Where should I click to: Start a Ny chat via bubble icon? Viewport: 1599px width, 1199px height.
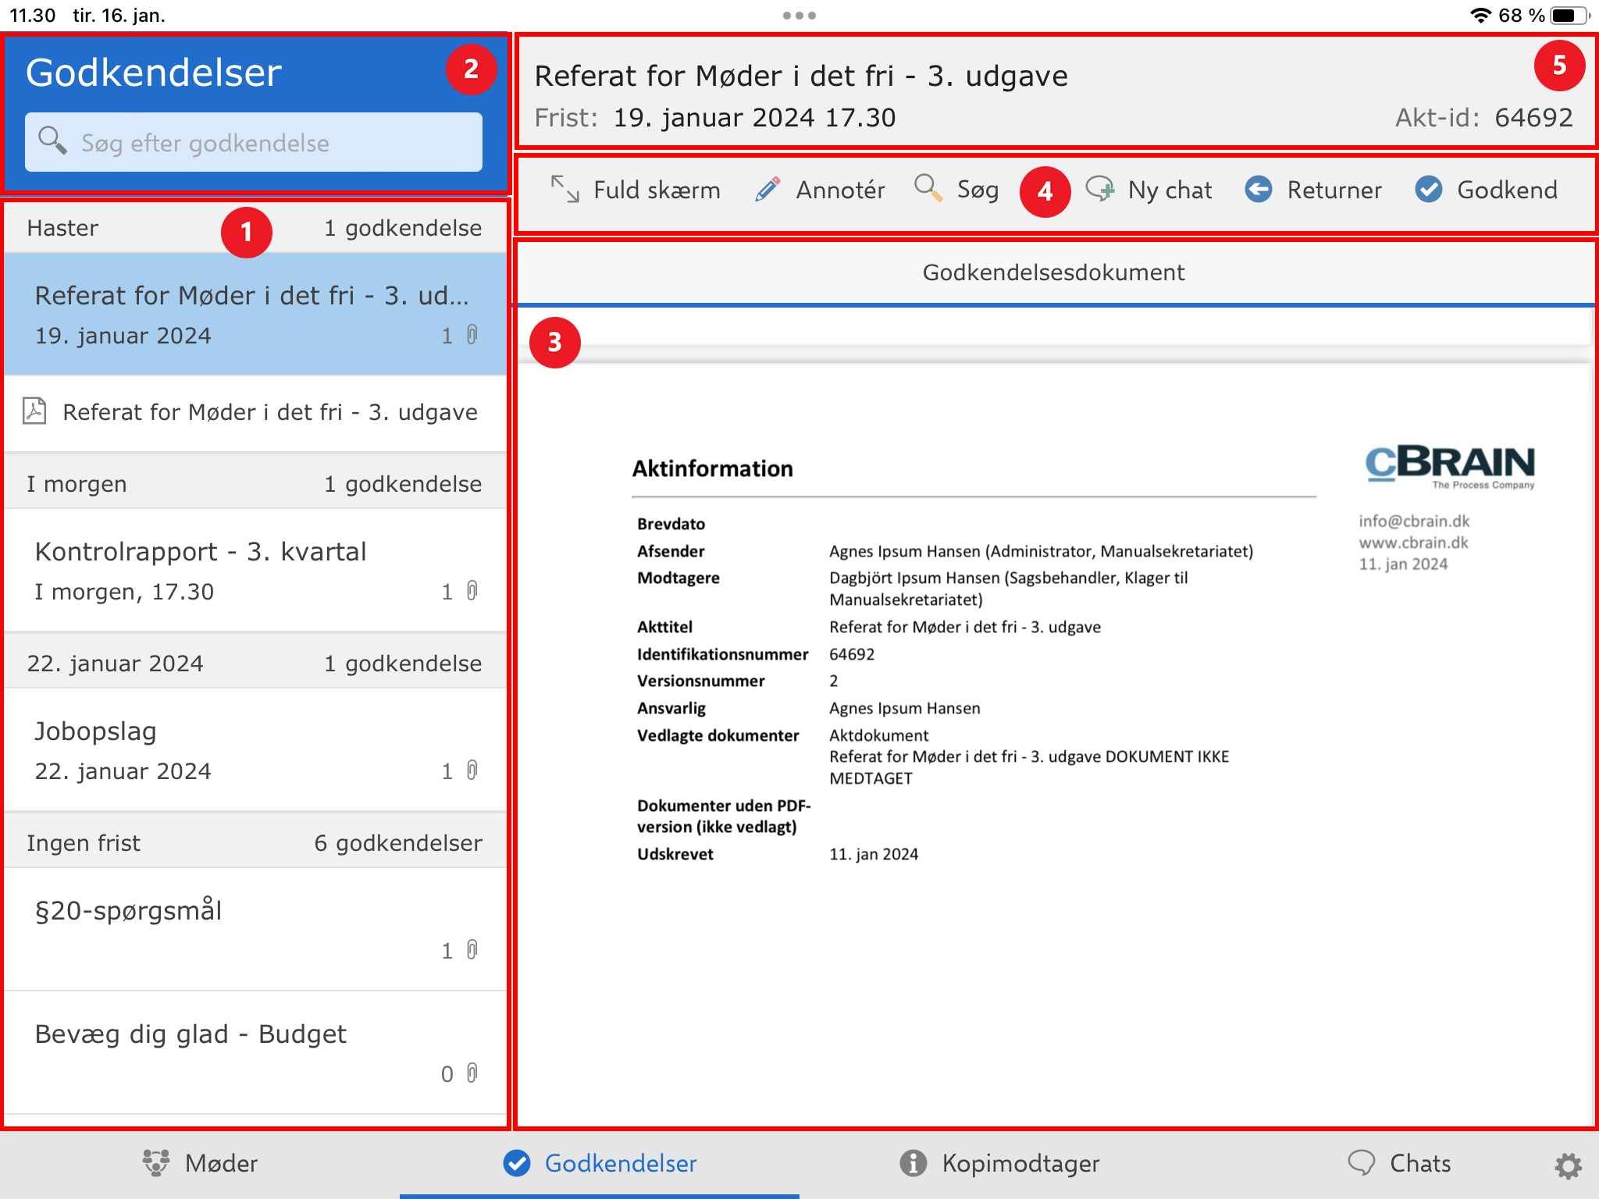pyautogui.click(x=1101, y=190)
